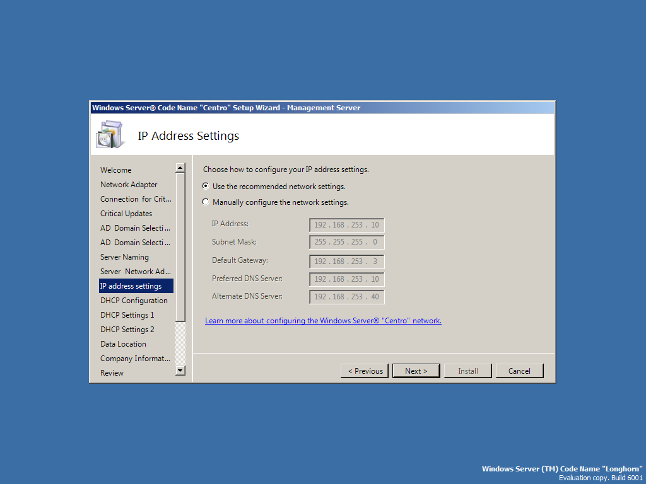Click the 'Alternate DNS Server:' label
646x484 pixels.
coord(247,296)
